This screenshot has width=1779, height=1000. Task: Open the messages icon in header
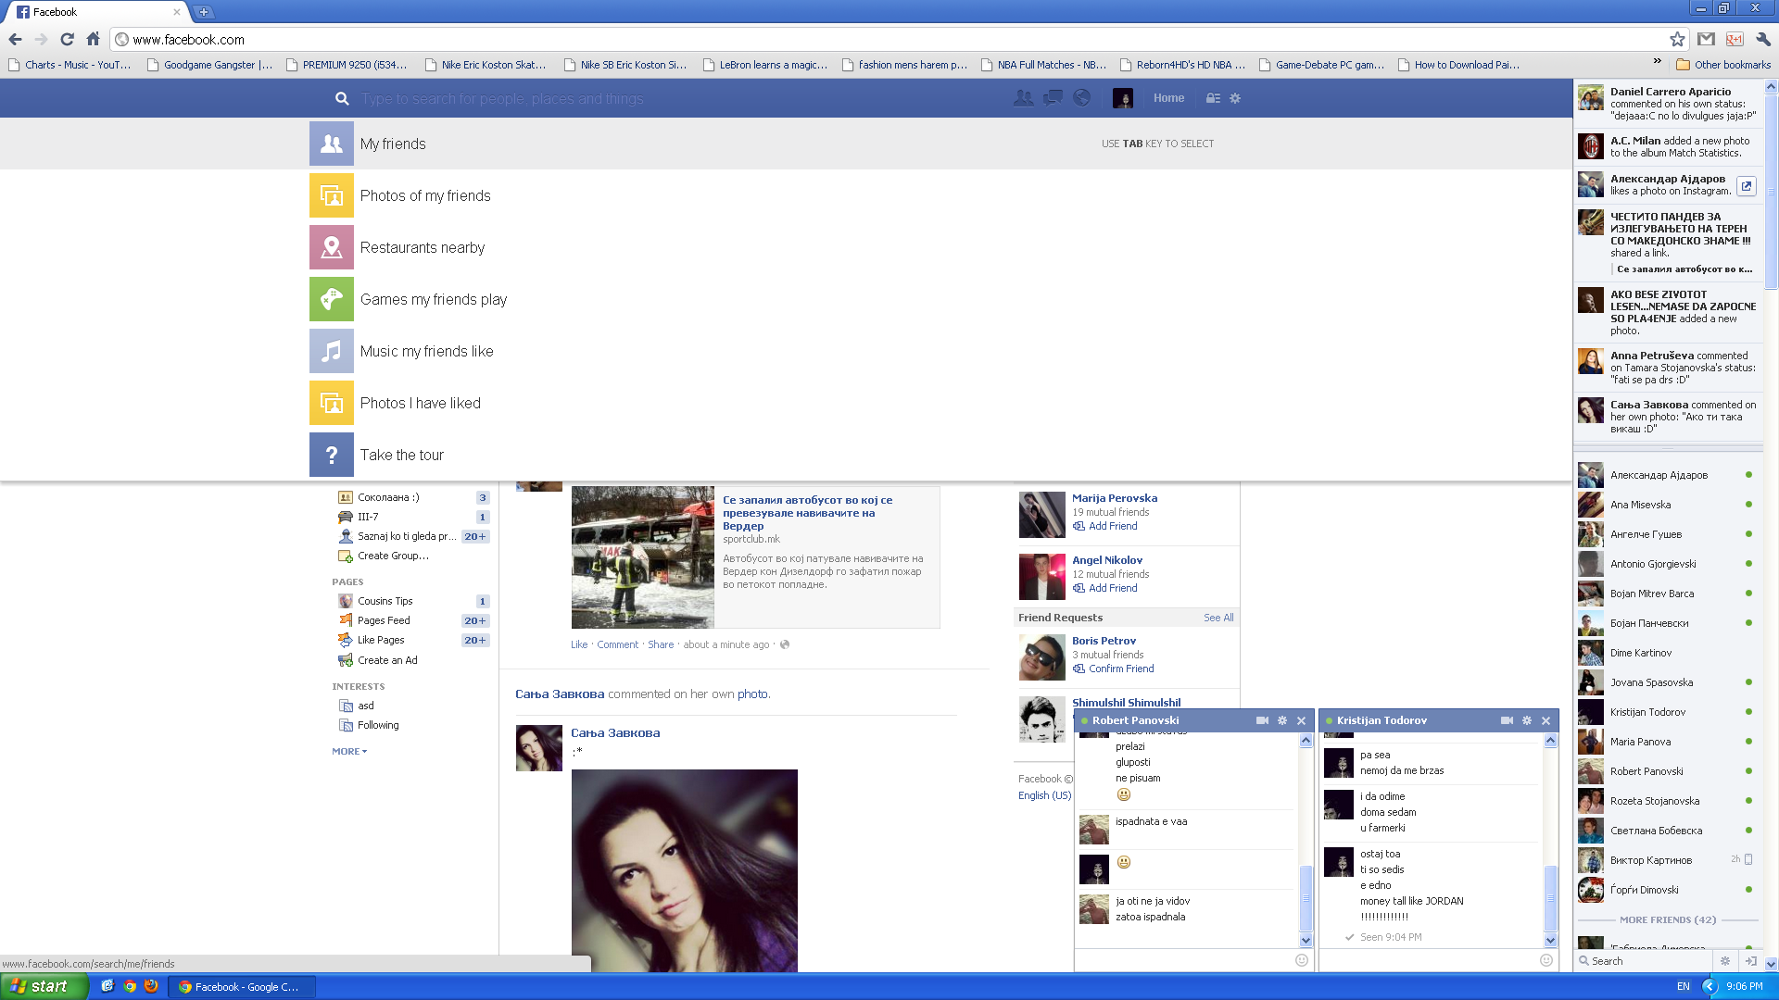(1053, 98)
